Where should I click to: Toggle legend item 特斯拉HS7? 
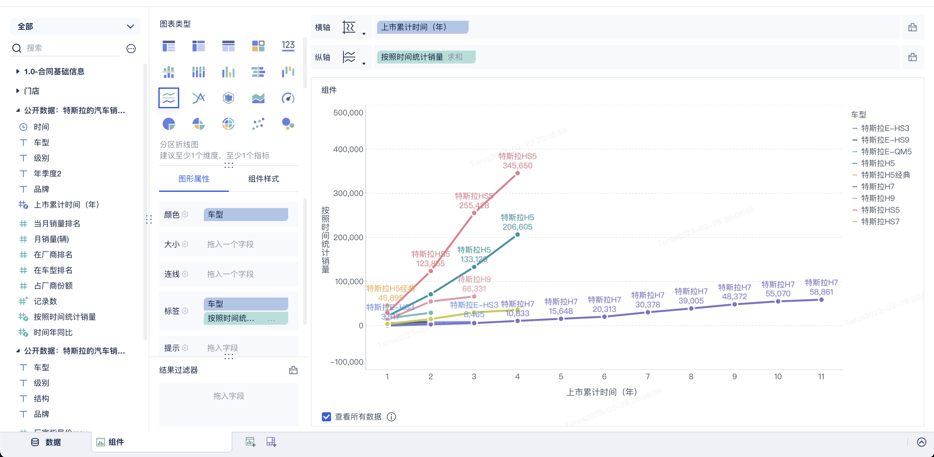pos(876,222)
